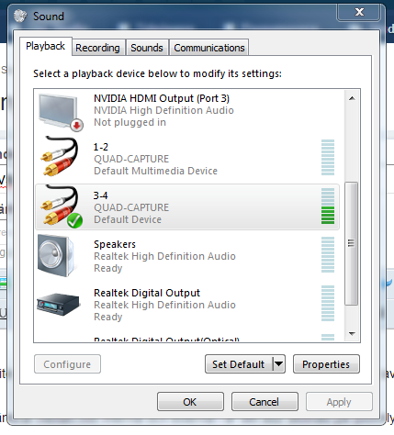Image resolution: width=394 pixels, height=435 pixels.
Task: Click the level meter beside 1-2 QUAD-CAPTURE
Action: (328, 157)
